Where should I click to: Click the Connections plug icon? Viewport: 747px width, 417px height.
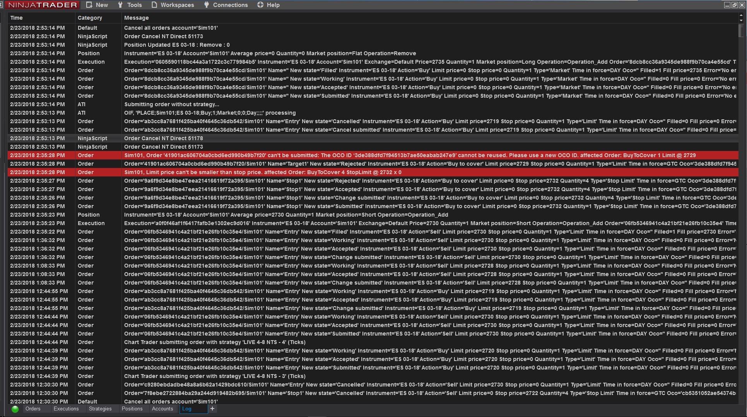pos(207,5)
